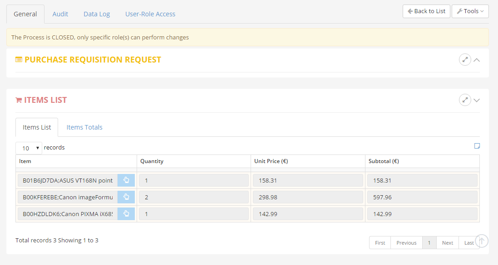Image resolution: width=498 pixels, height=265 pixels.
Task: Click the Back to List button
Action: point(426,11)
